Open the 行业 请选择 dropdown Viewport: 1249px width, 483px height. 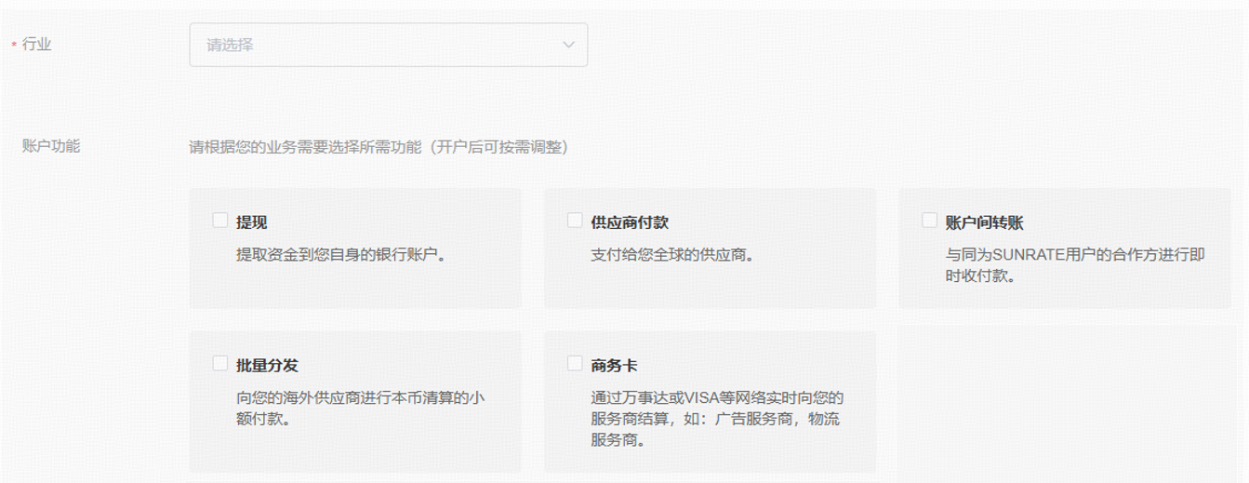388,45
